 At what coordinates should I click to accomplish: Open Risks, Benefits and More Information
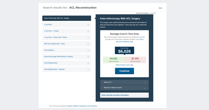124,95
